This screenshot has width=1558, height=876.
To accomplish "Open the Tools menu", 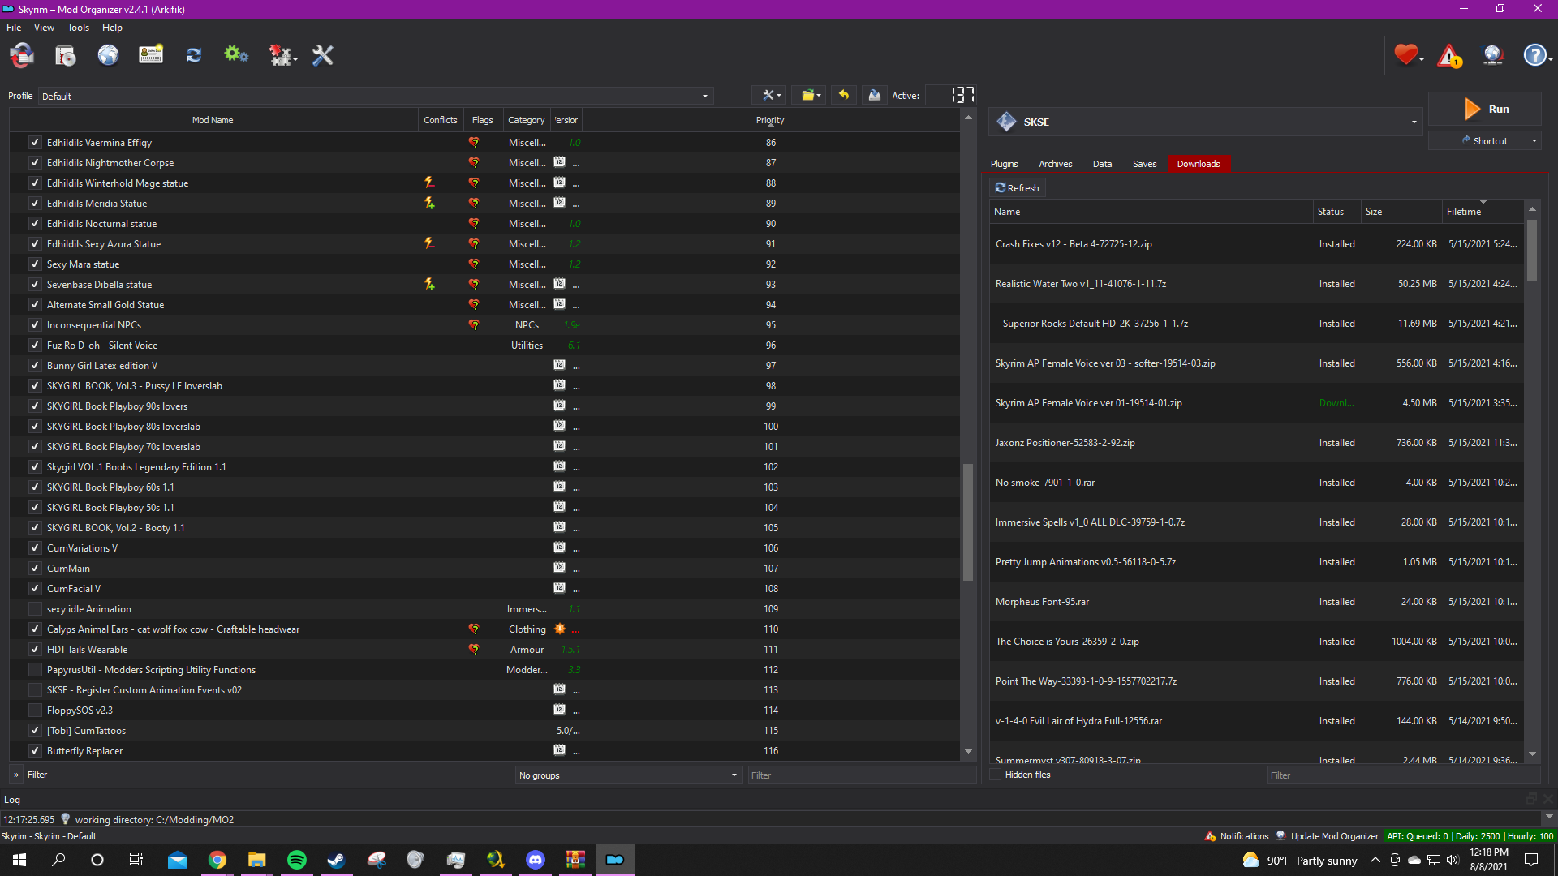I will point(78,28).
